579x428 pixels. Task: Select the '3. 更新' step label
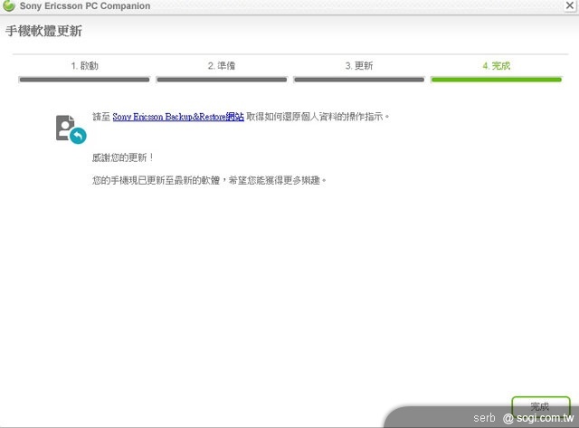click(358, 66)
